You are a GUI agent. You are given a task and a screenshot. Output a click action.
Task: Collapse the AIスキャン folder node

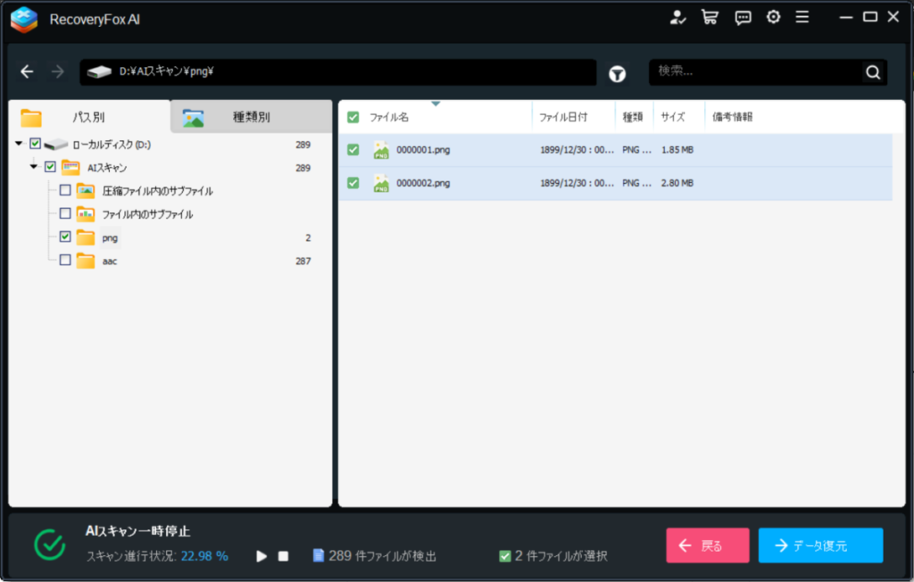pyautogui.click(x=34, y=167)
